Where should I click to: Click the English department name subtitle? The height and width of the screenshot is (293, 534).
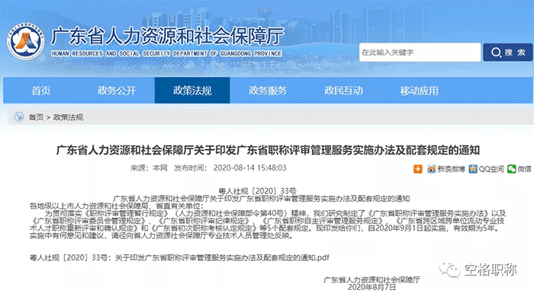coord(166,53)
